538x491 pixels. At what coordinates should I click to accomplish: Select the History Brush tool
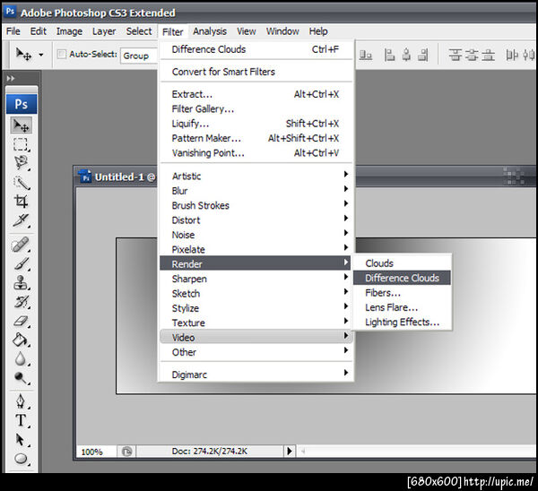(22, 302)
